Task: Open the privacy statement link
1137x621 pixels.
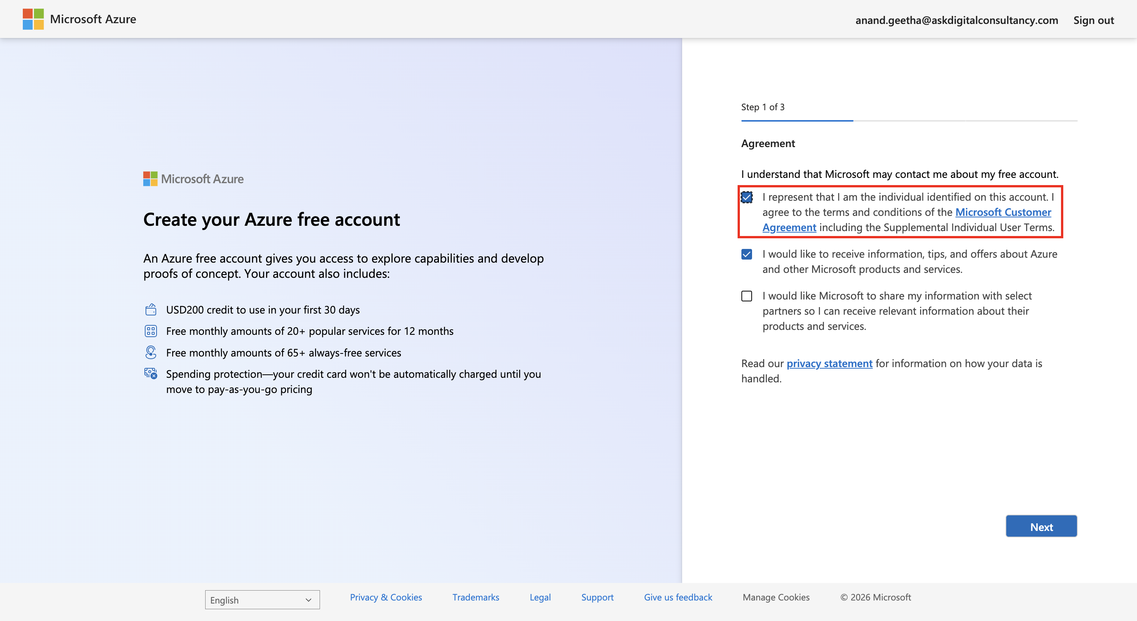Action: coord(829,363)
